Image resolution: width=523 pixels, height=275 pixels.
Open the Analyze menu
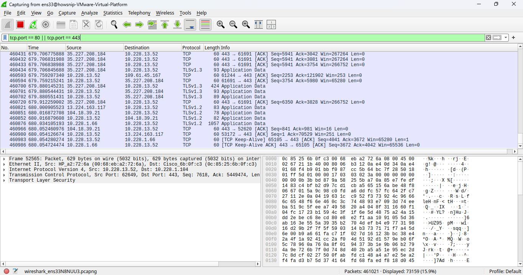90,13
